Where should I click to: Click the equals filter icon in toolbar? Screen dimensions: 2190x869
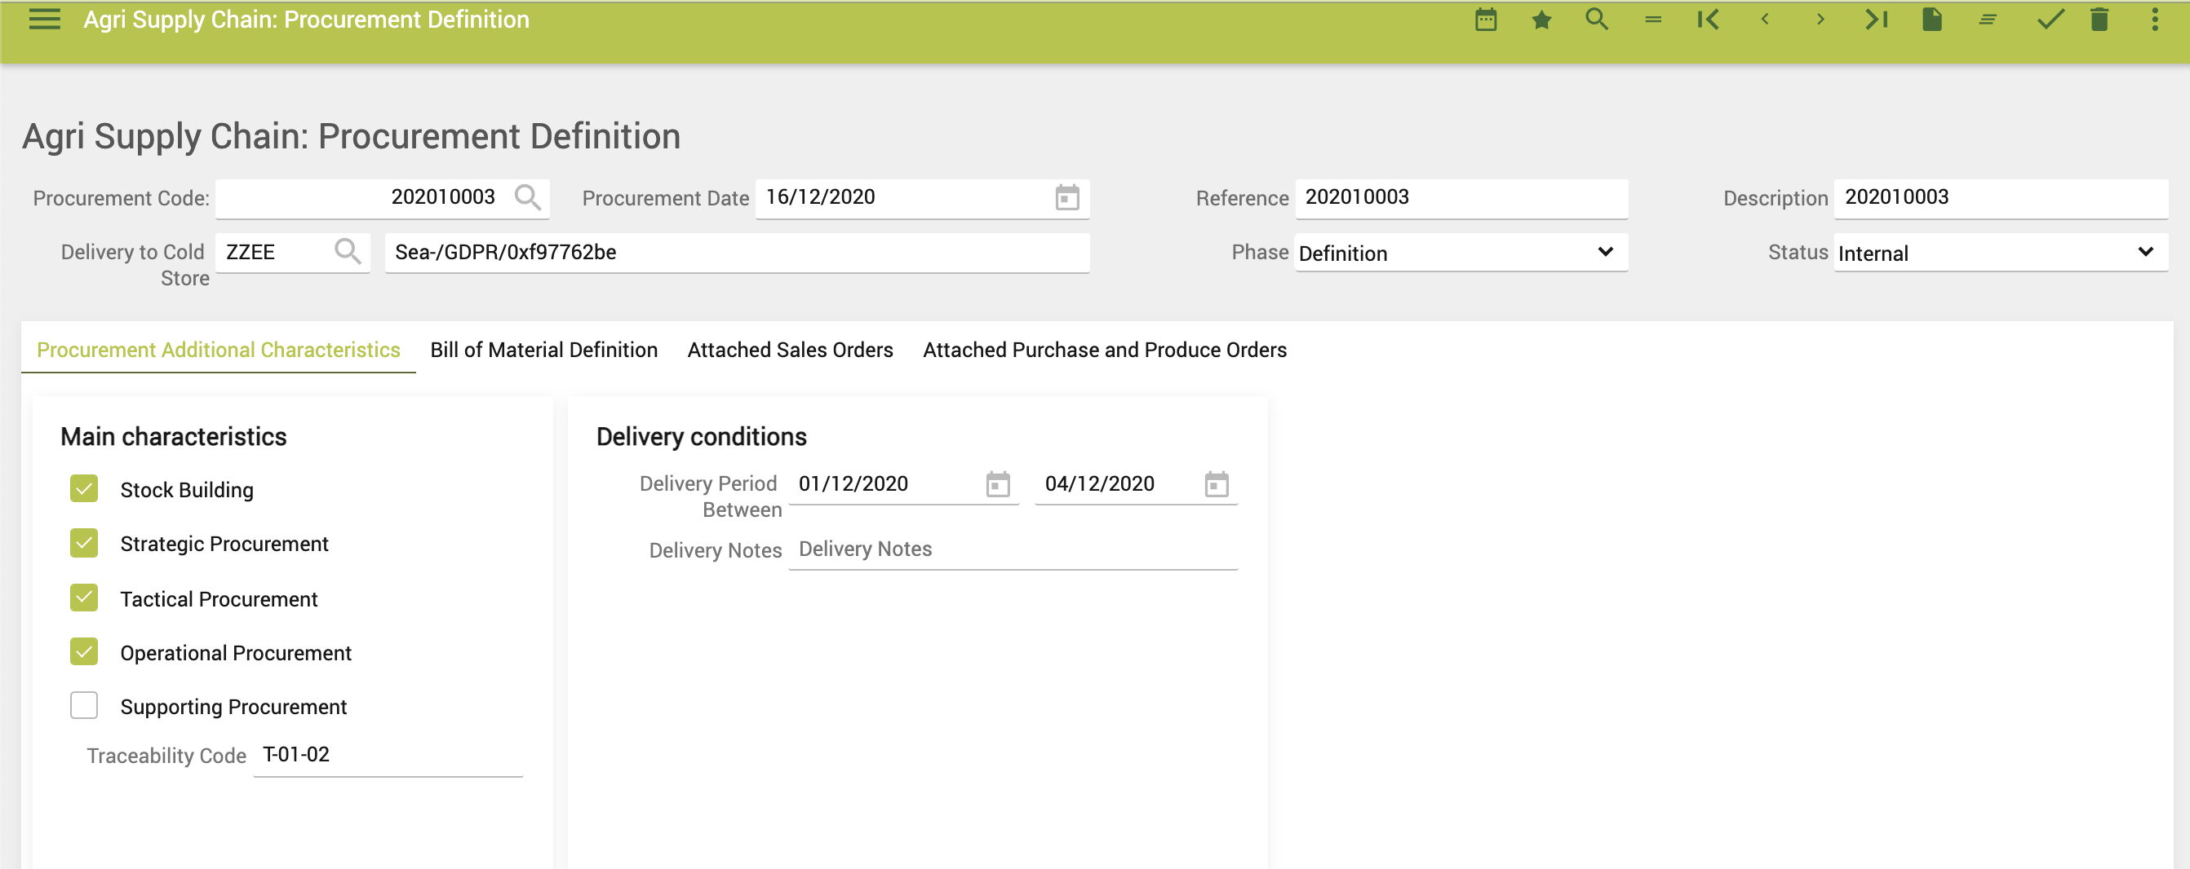tap(1653, 20)
